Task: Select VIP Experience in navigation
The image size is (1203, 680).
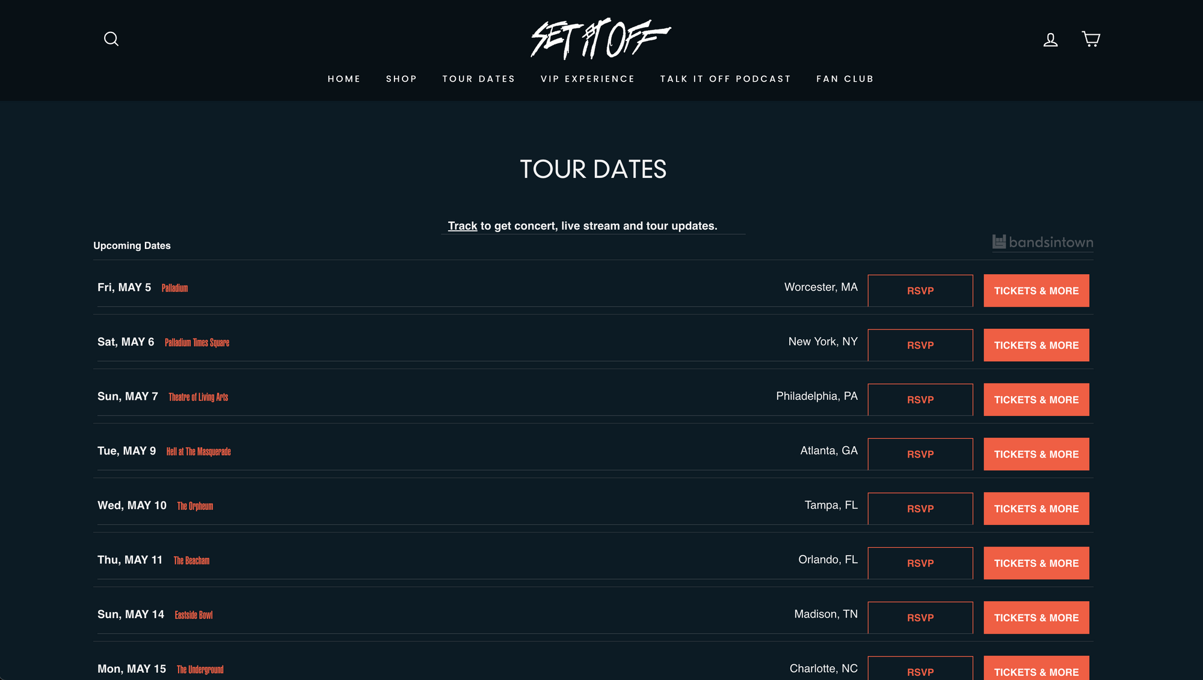Action: click(587, 79)
